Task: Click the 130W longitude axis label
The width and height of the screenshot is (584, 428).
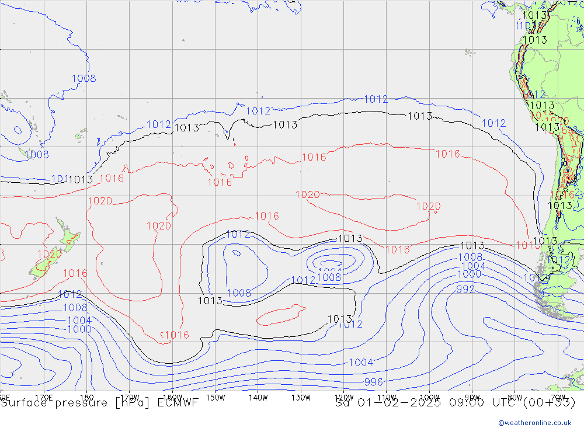Action: pos(301,397)
